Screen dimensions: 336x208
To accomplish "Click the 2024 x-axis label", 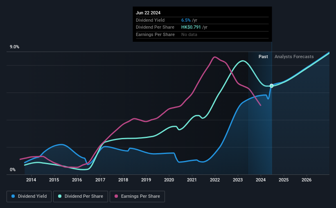I will [261, 180].
